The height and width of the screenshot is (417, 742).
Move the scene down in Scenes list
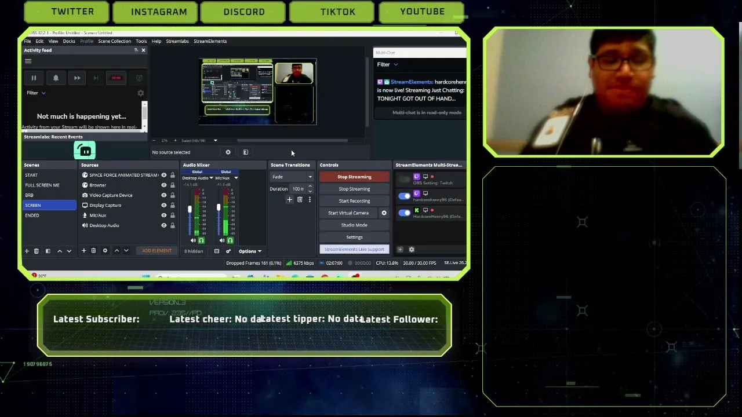tap(69, 251)
